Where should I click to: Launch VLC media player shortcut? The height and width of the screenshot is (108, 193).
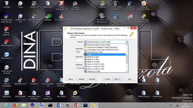click(x=62, y=17)
